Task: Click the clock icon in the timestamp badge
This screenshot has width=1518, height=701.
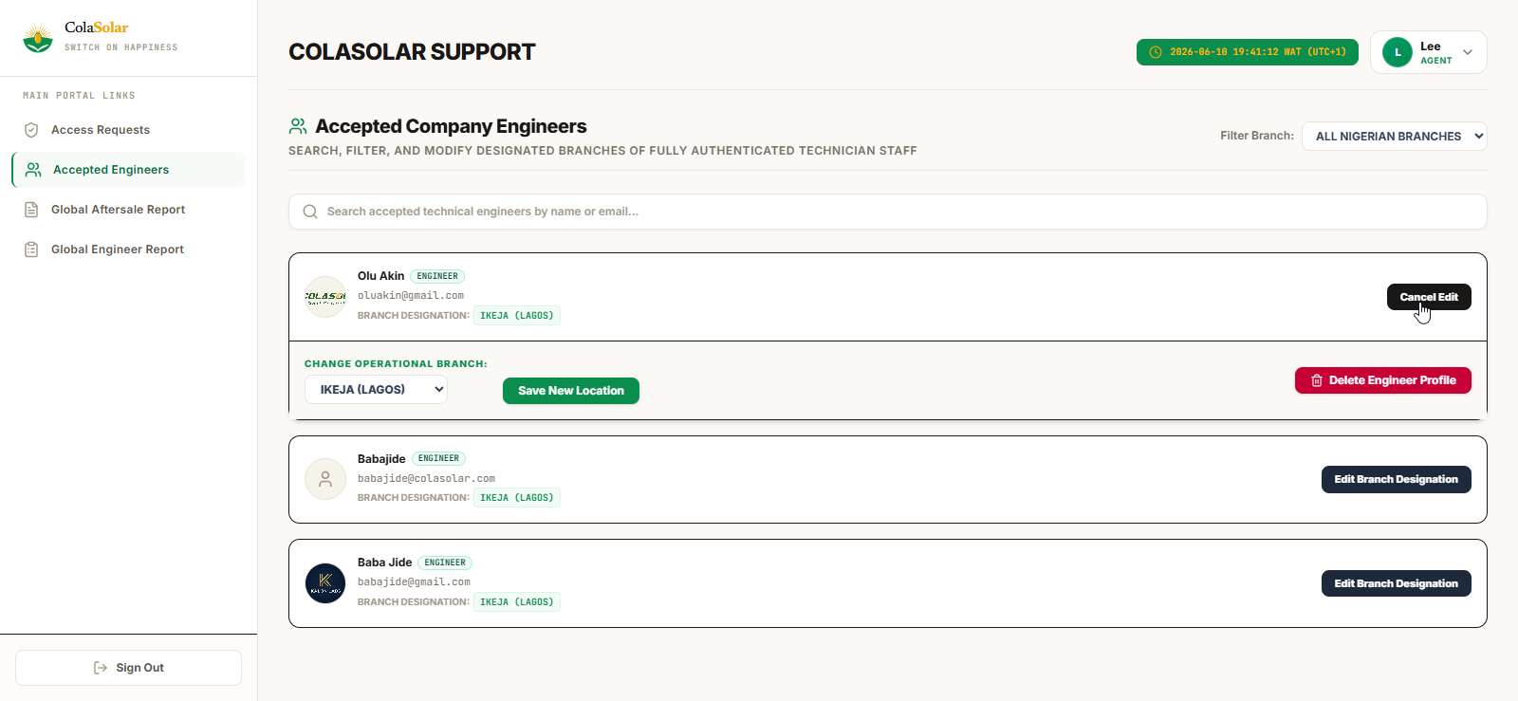Action: 1156,52
